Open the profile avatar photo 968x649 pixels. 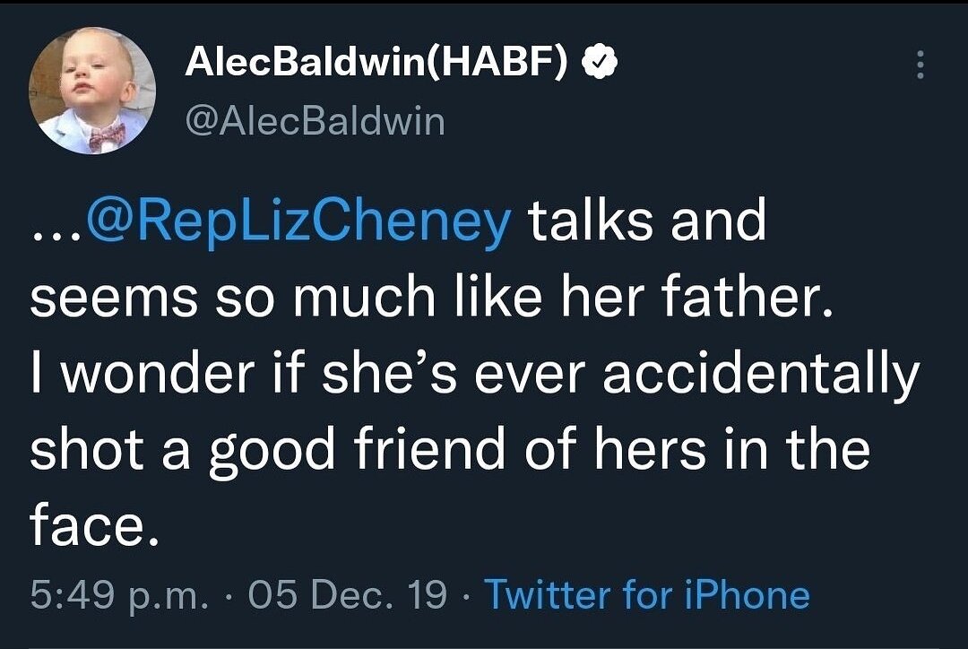point(93,90)
